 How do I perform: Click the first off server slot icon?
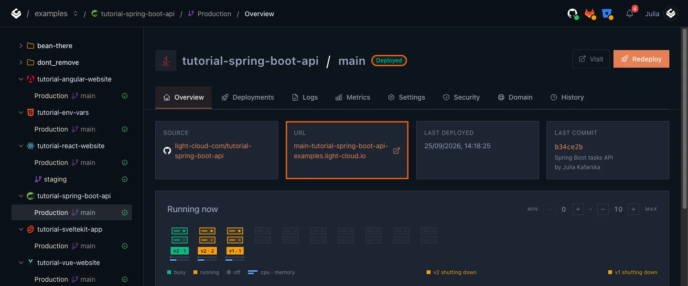(x=262, y=235)
